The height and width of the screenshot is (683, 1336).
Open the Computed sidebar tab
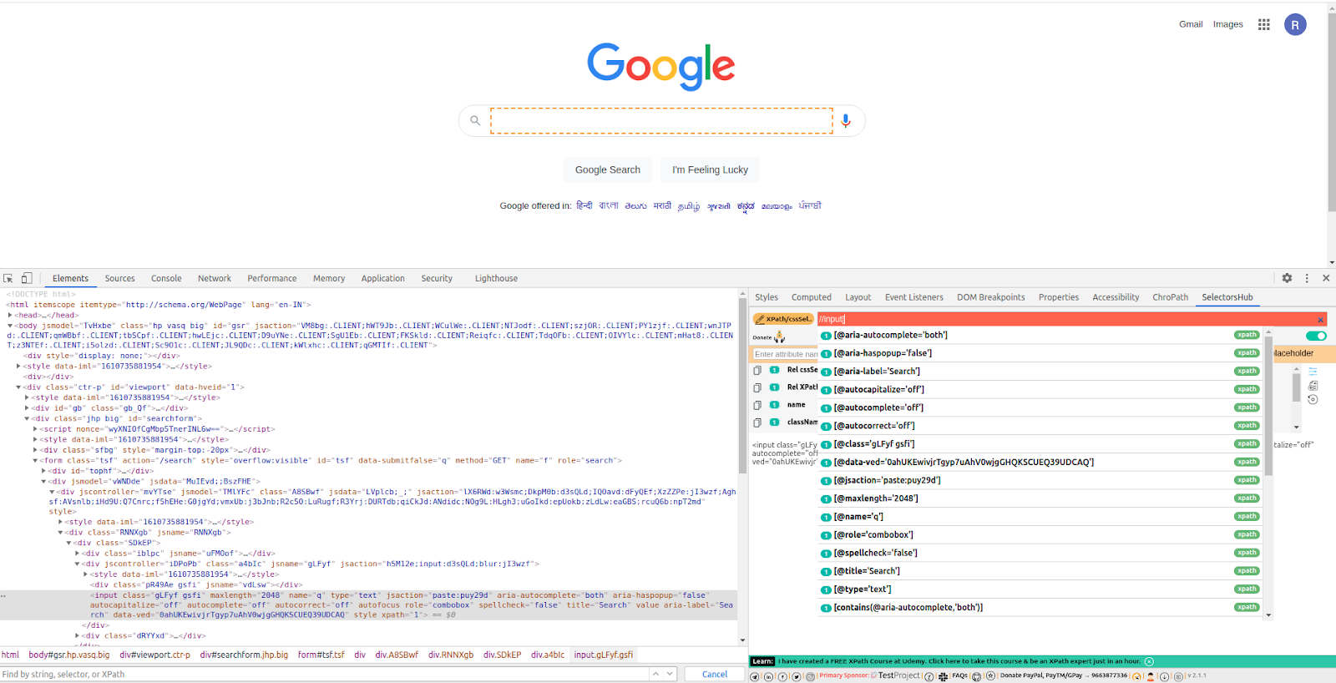coord(812,297)
